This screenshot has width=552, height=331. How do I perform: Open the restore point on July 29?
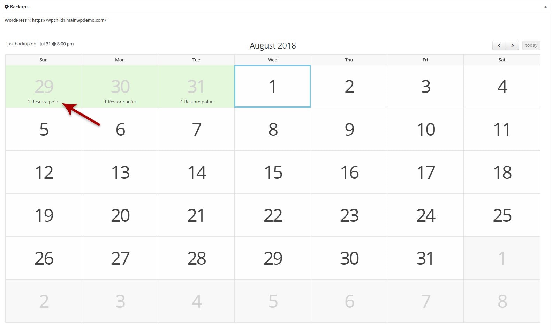click(44, 102)
